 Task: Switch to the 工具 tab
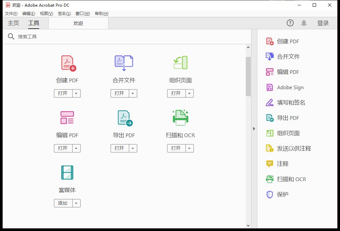point(34,23)
